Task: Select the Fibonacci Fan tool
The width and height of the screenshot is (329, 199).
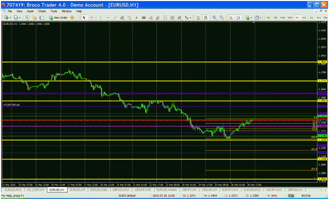Action: [x=158, y=18]
